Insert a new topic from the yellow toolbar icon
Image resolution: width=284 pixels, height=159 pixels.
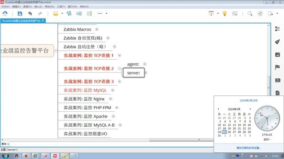click(x=55, y=14)
